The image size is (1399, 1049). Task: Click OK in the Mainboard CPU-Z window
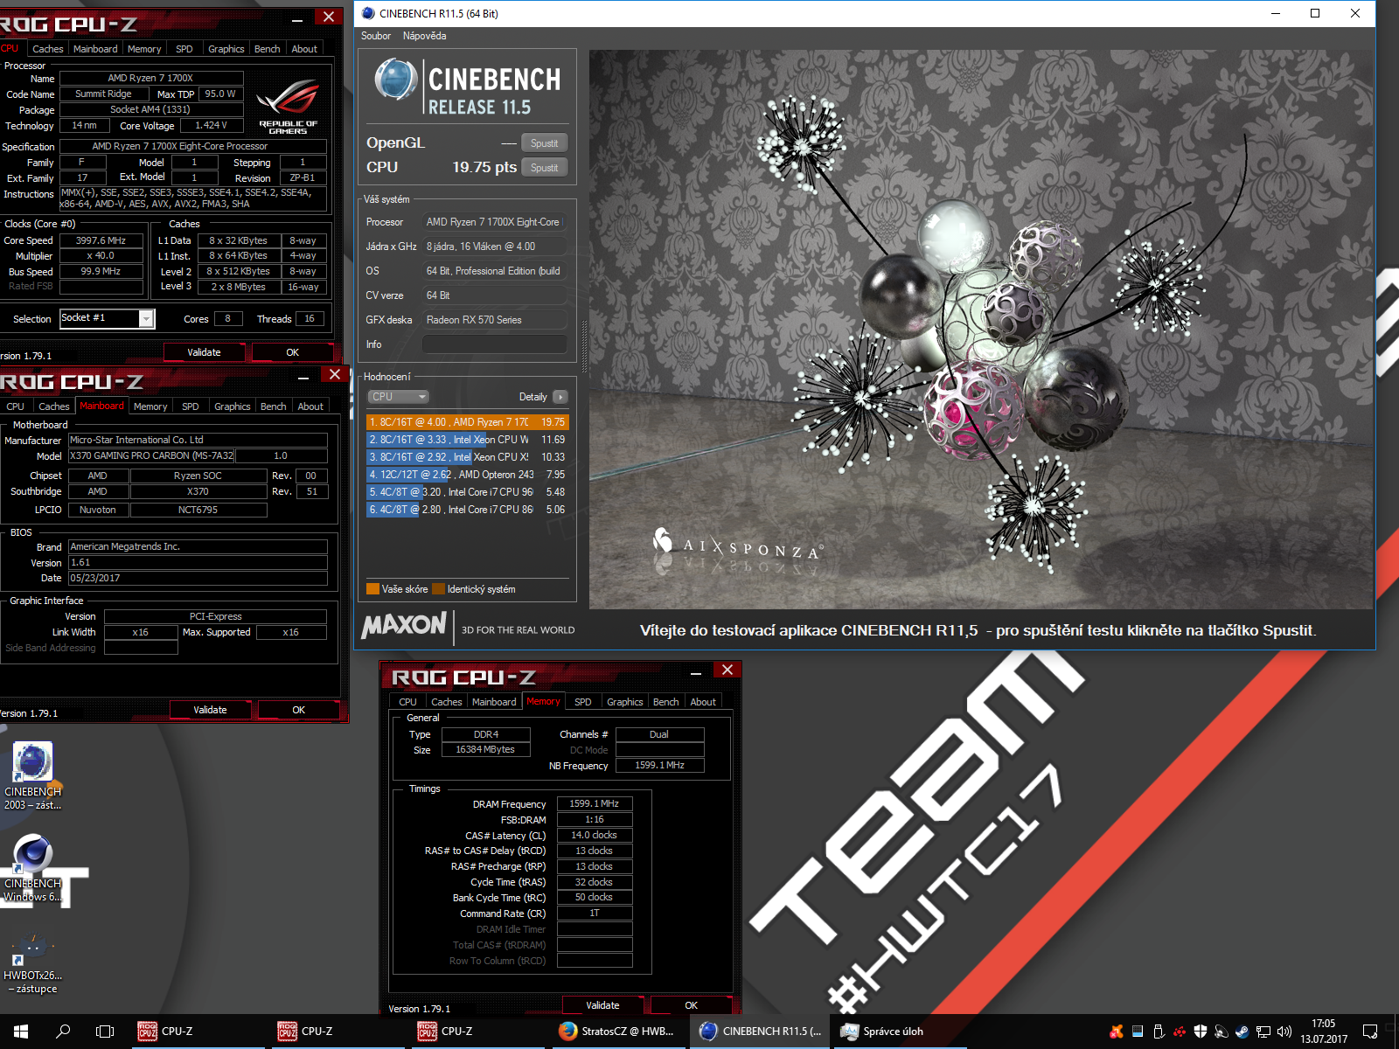299,710
